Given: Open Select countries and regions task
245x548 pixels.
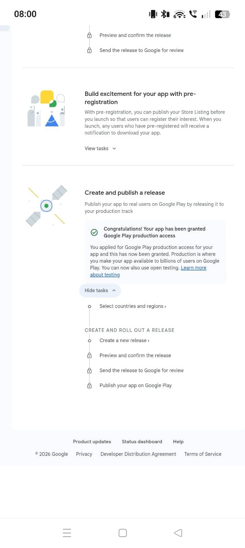Looking at the screenshot, I should [133, 306].
